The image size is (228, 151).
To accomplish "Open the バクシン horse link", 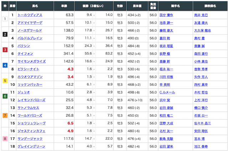I will pyautogui.click(x=24, y=46).
